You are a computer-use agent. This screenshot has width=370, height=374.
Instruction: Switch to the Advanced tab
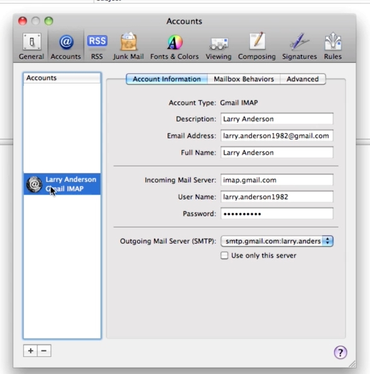[303, 79]
